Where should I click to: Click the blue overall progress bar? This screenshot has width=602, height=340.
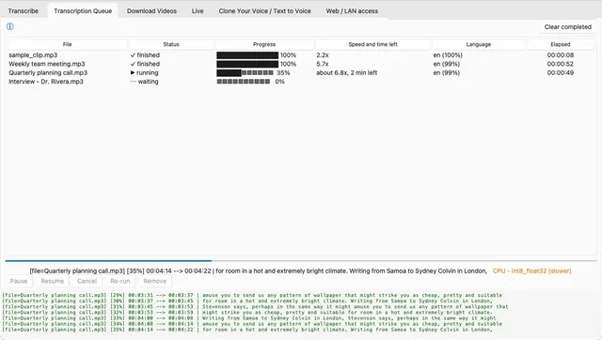click(x=108, y=261)
